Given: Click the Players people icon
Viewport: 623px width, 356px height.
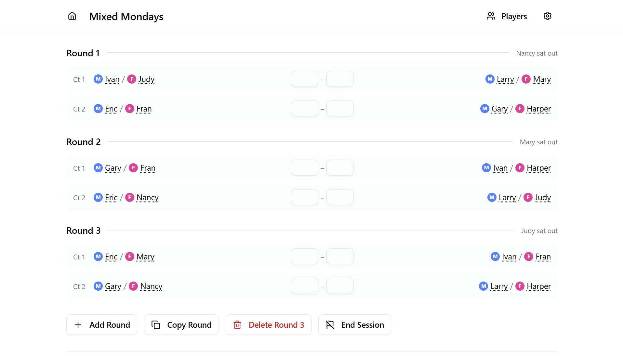Looking at the screenshot, I should 491,16.
